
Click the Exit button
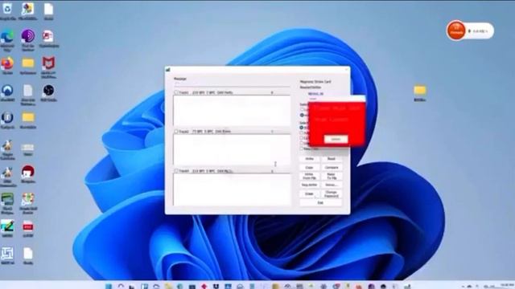point(320,203)
